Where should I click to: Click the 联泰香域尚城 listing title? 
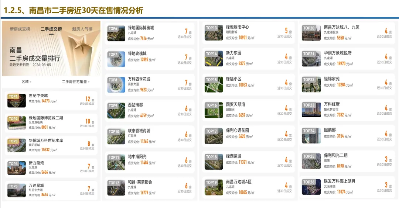(x=139, y=131)
